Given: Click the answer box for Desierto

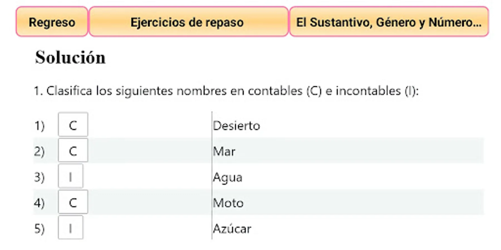Looking at the screenshot, I should click(x=73, y=125).
